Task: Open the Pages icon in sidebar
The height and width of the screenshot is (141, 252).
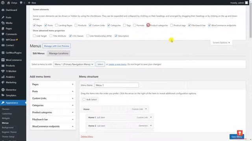Action: (3, 29)
